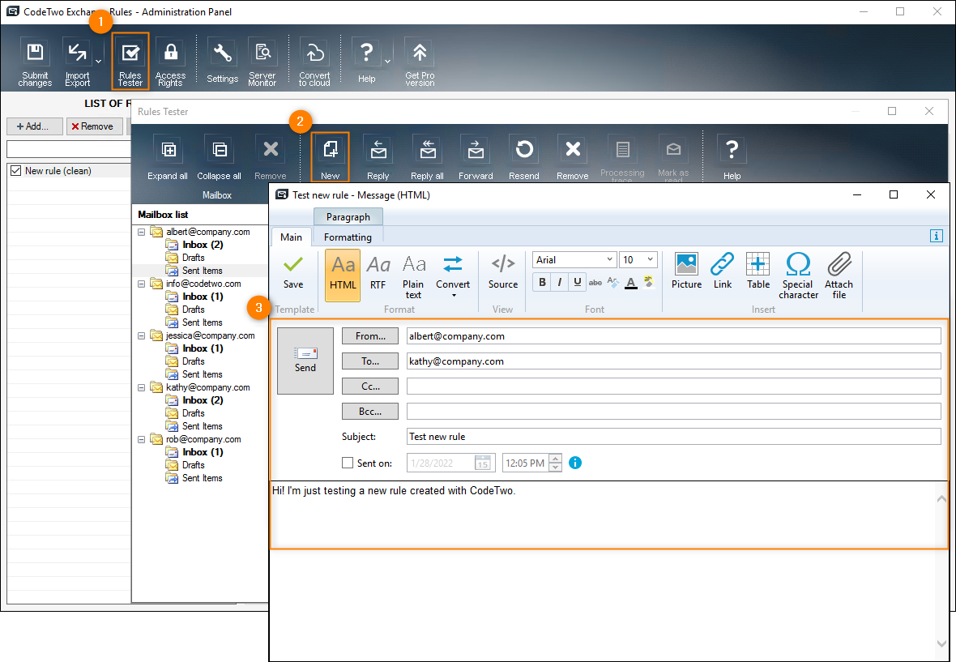Click Expand all in Rules Tester
Image resolution: width=956 pixels, height=662 pixels.
pyautogui.click(x=168, y=157)
